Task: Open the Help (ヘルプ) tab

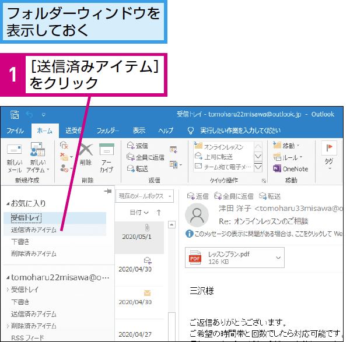Action: pos(166,131)
